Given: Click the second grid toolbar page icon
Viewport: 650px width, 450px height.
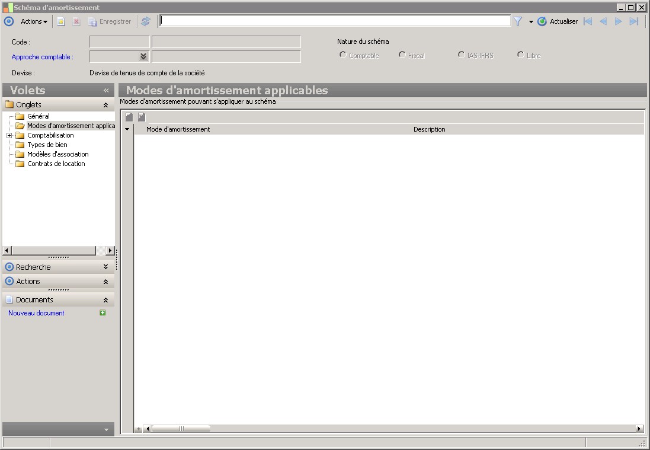Looking at the screenshot, I should (x=142, y=117).
